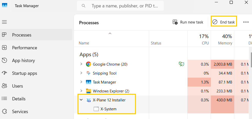Click the X-Plane 12 Installer icon
The image size is (252, 119).
pyautogui.click(x=89, y=100)
